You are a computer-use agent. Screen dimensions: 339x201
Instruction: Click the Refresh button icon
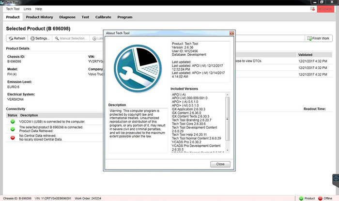click(11, 38)
